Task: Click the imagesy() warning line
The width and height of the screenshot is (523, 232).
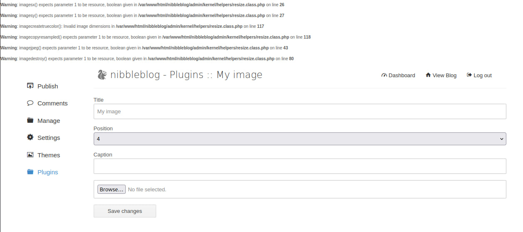Action: tap(142, 15)
